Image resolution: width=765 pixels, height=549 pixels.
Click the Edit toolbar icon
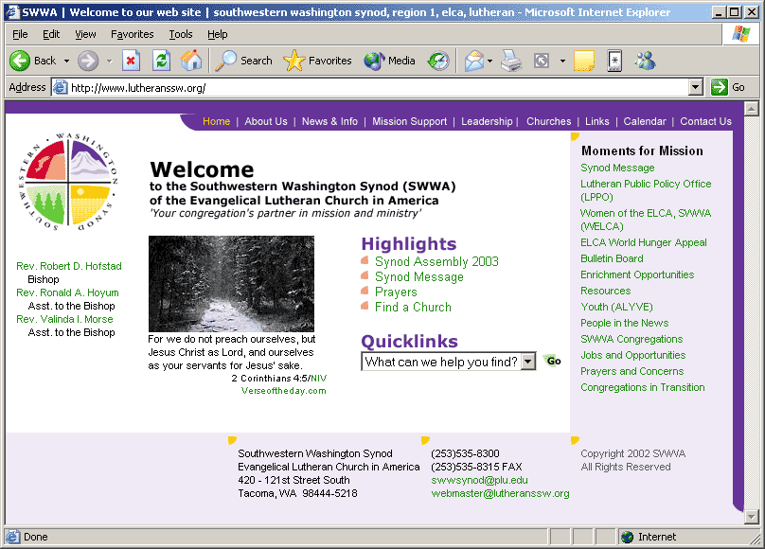coord(542,61)
